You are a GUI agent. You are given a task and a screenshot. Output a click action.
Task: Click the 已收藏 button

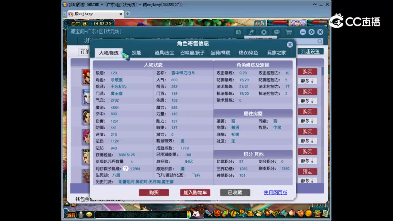tap(235, 192)
